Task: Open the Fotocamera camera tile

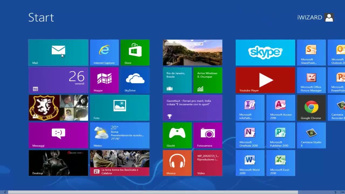Action: click(x=208, y=135)
